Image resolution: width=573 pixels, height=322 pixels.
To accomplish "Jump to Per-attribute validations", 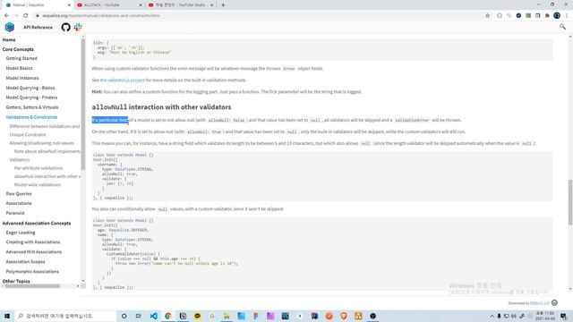I will click(38, 168).
